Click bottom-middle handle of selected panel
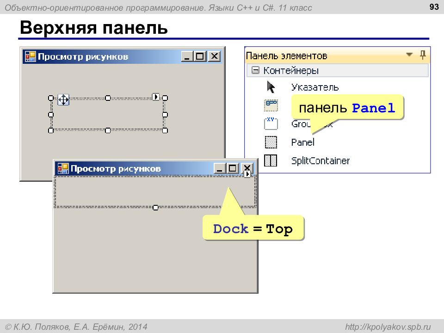 click(108, 130)
